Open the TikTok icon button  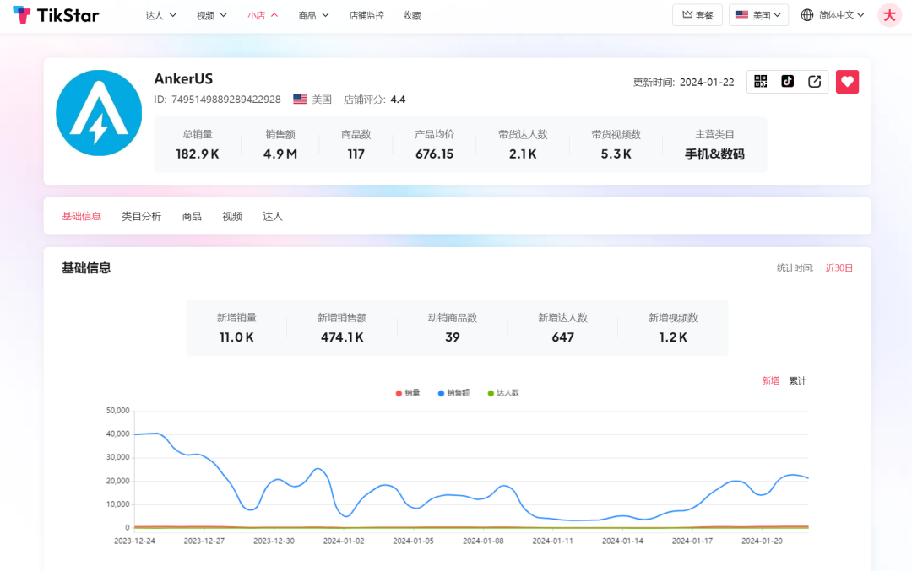788,81
